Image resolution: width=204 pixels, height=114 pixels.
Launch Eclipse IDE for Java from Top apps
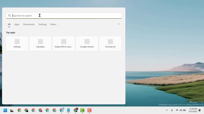pyautogui.click(x=64, y=44)
